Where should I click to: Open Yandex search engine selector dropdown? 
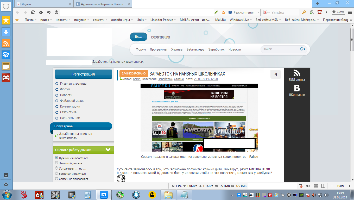pos(267,12)
